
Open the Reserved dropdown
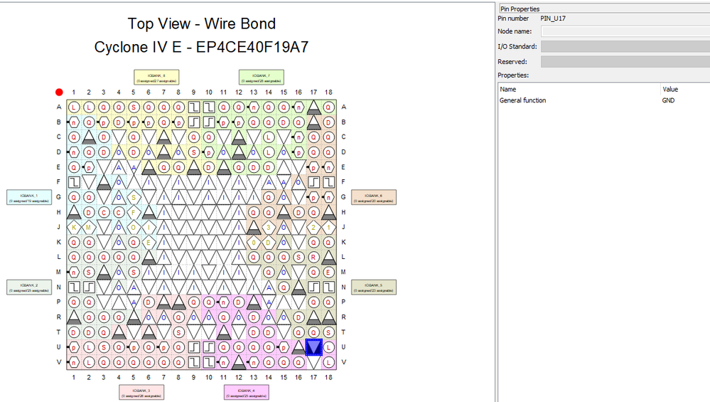625,62
